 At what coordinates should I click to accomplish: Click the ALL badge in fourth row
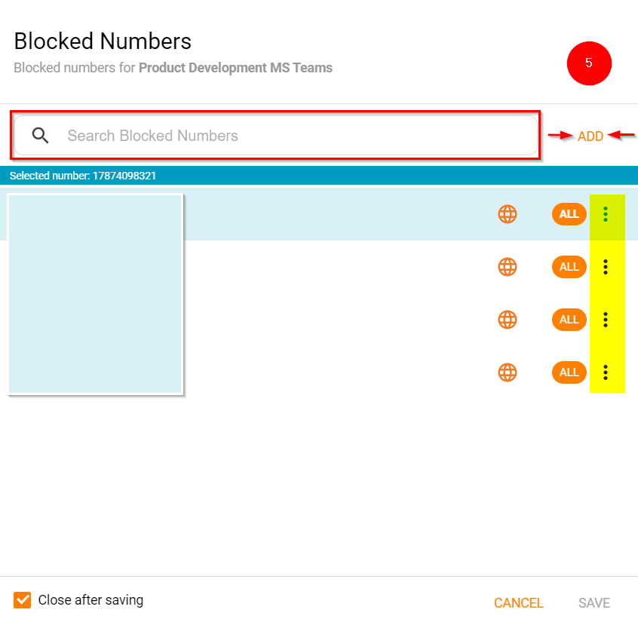569,372
